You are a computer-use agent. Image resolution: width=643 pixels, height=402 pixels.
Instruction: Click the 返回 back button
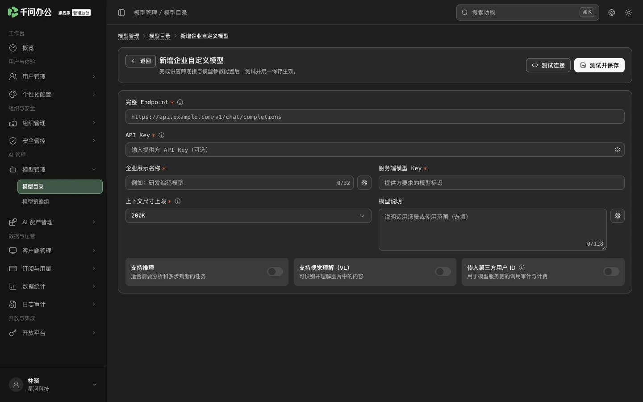point(141,61)
